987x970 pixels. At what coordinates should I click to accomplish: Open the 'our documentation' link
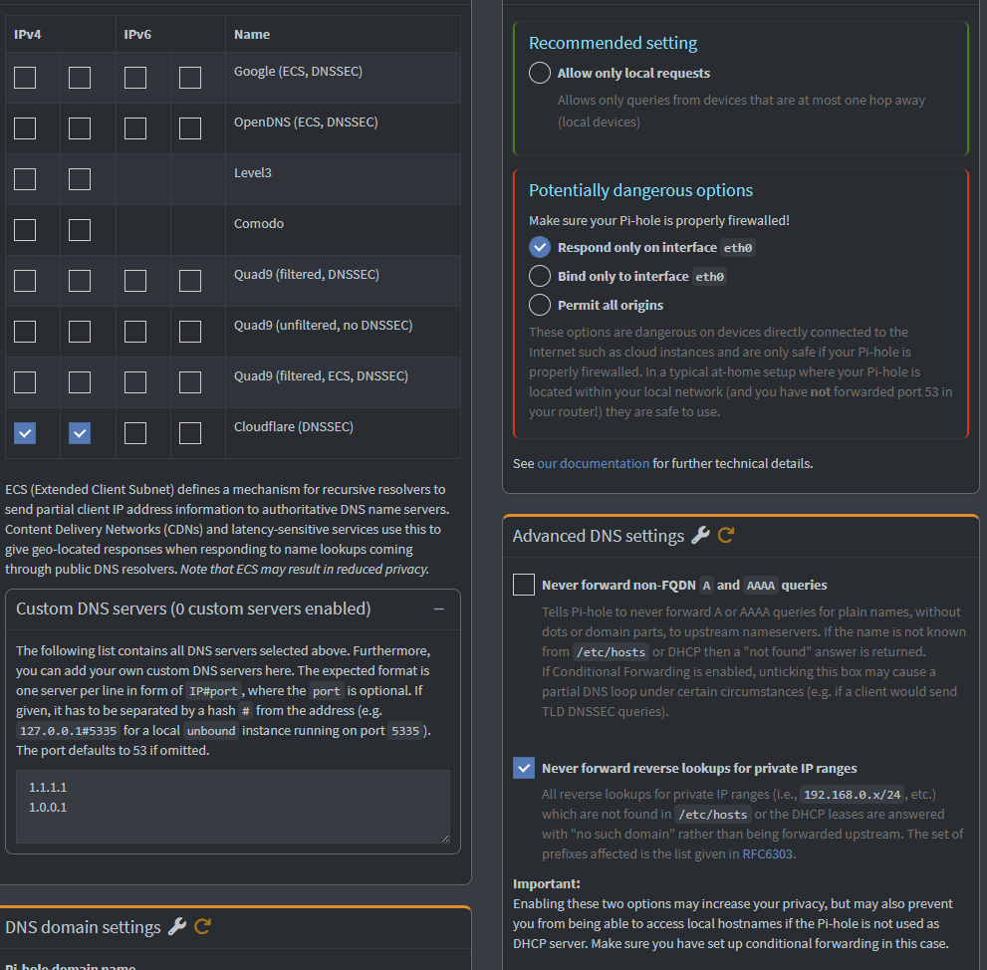(593, 463)
